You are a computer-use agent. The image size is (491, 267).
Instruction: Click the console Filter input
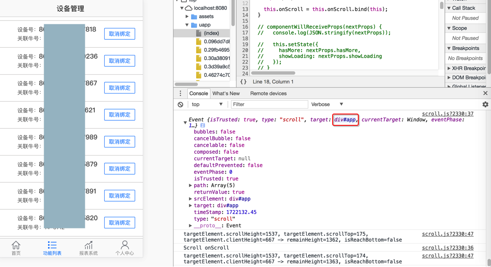coord(269,104)
